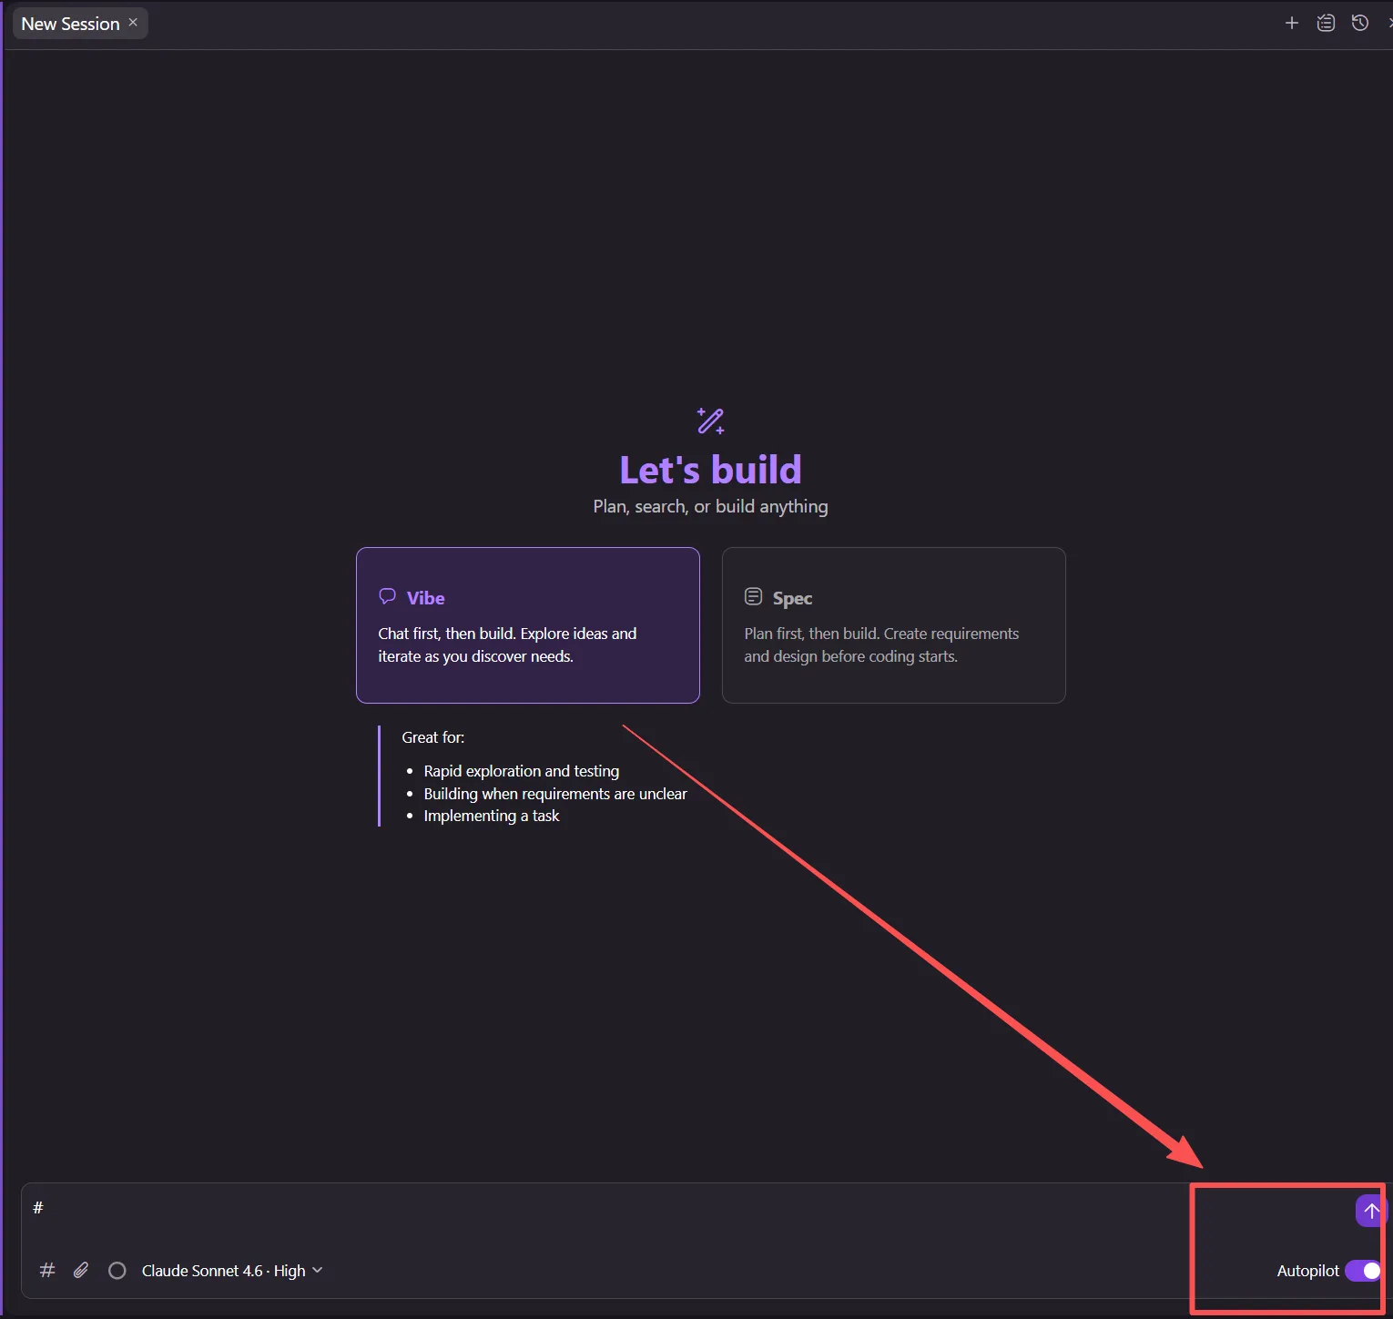Choose the Vibe mode card

pyautogui.click(x=528, y=625)
